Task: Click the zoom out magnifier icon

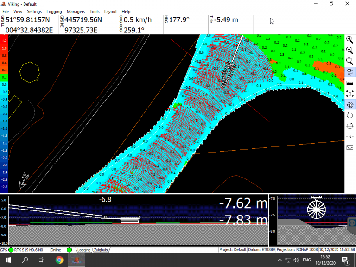Action: click(x=350, y=51)
